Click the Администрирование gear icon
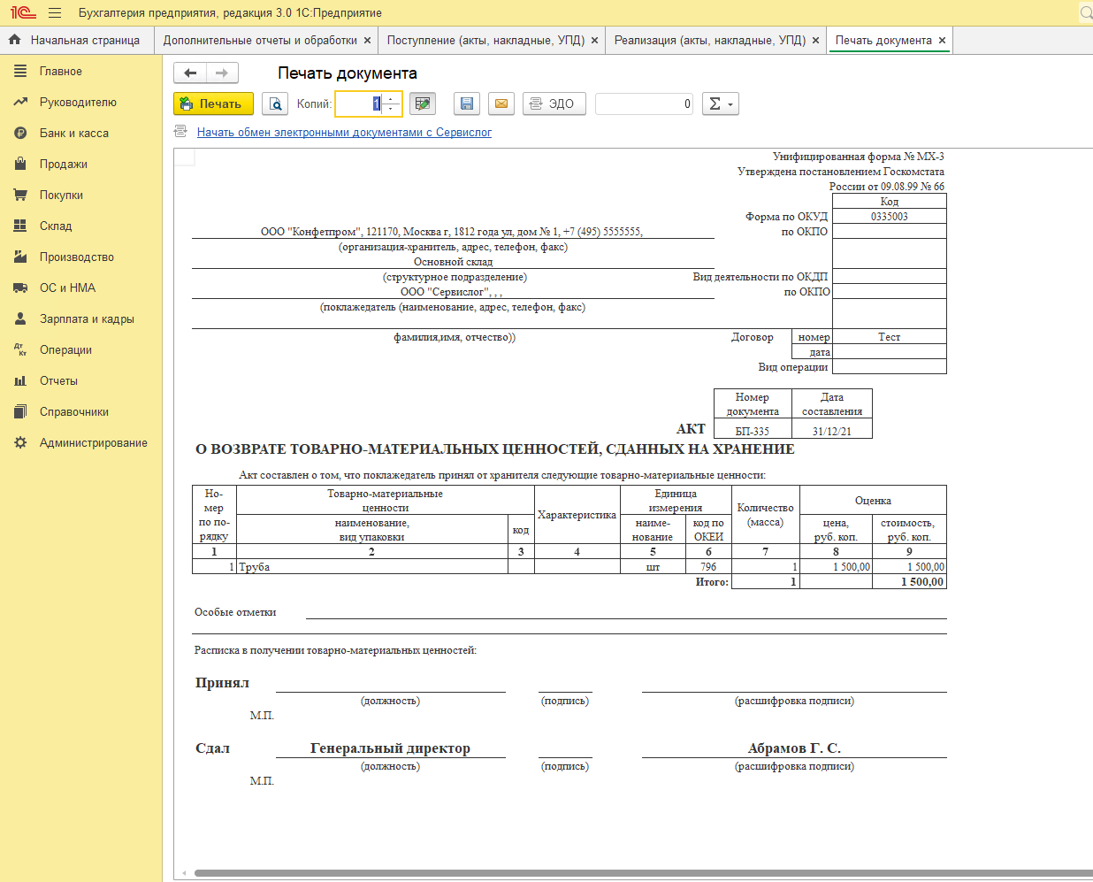Image resolution: width=1093 pixels, height=882 pixels. (x=20, y=442)
